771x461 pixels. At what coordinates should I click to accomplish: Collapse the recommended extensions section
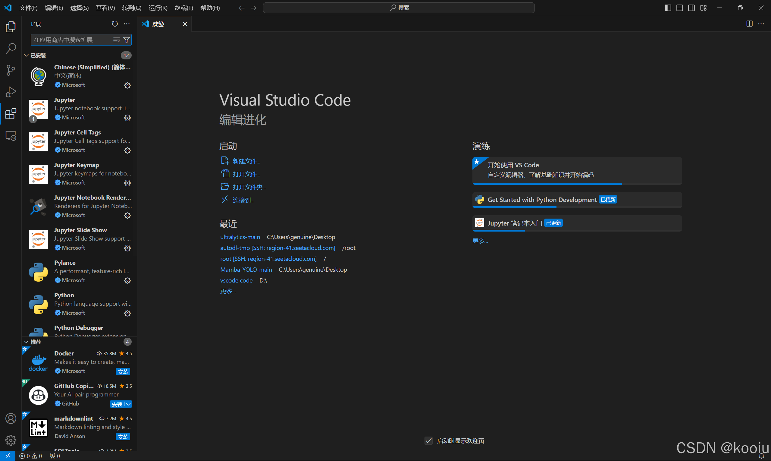point(27,342)
